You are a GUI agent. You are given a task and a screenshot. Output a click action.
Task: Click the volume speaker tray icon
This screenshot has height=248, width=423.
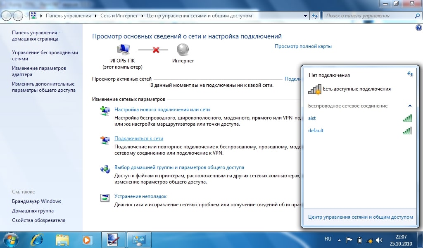379,240
